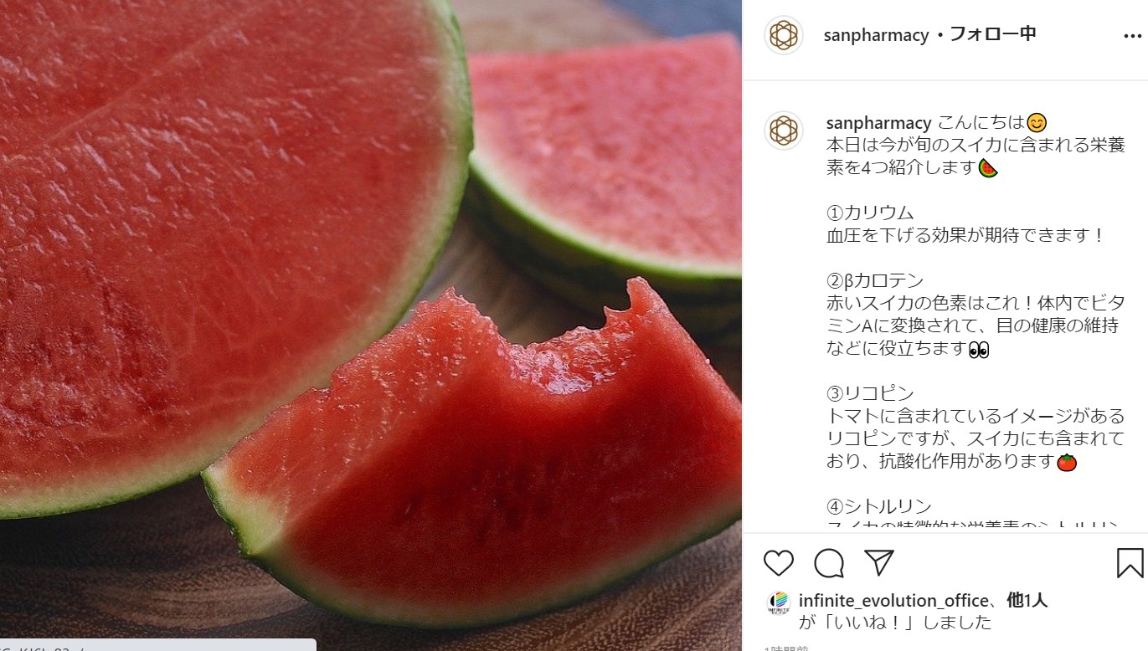Open sanpharmacy avatar beside the caption
This screenshot has height=651, width=1148.
click(x=784, y=131)
